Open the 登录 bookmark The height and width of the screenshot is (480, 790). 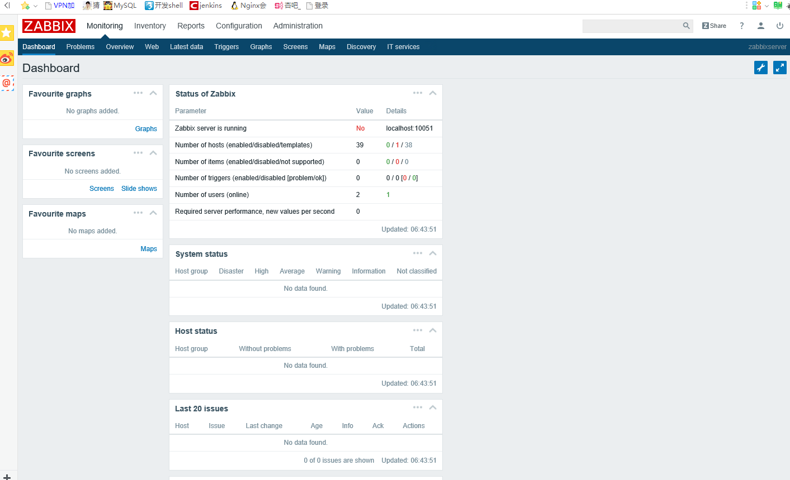pos(317,6)
